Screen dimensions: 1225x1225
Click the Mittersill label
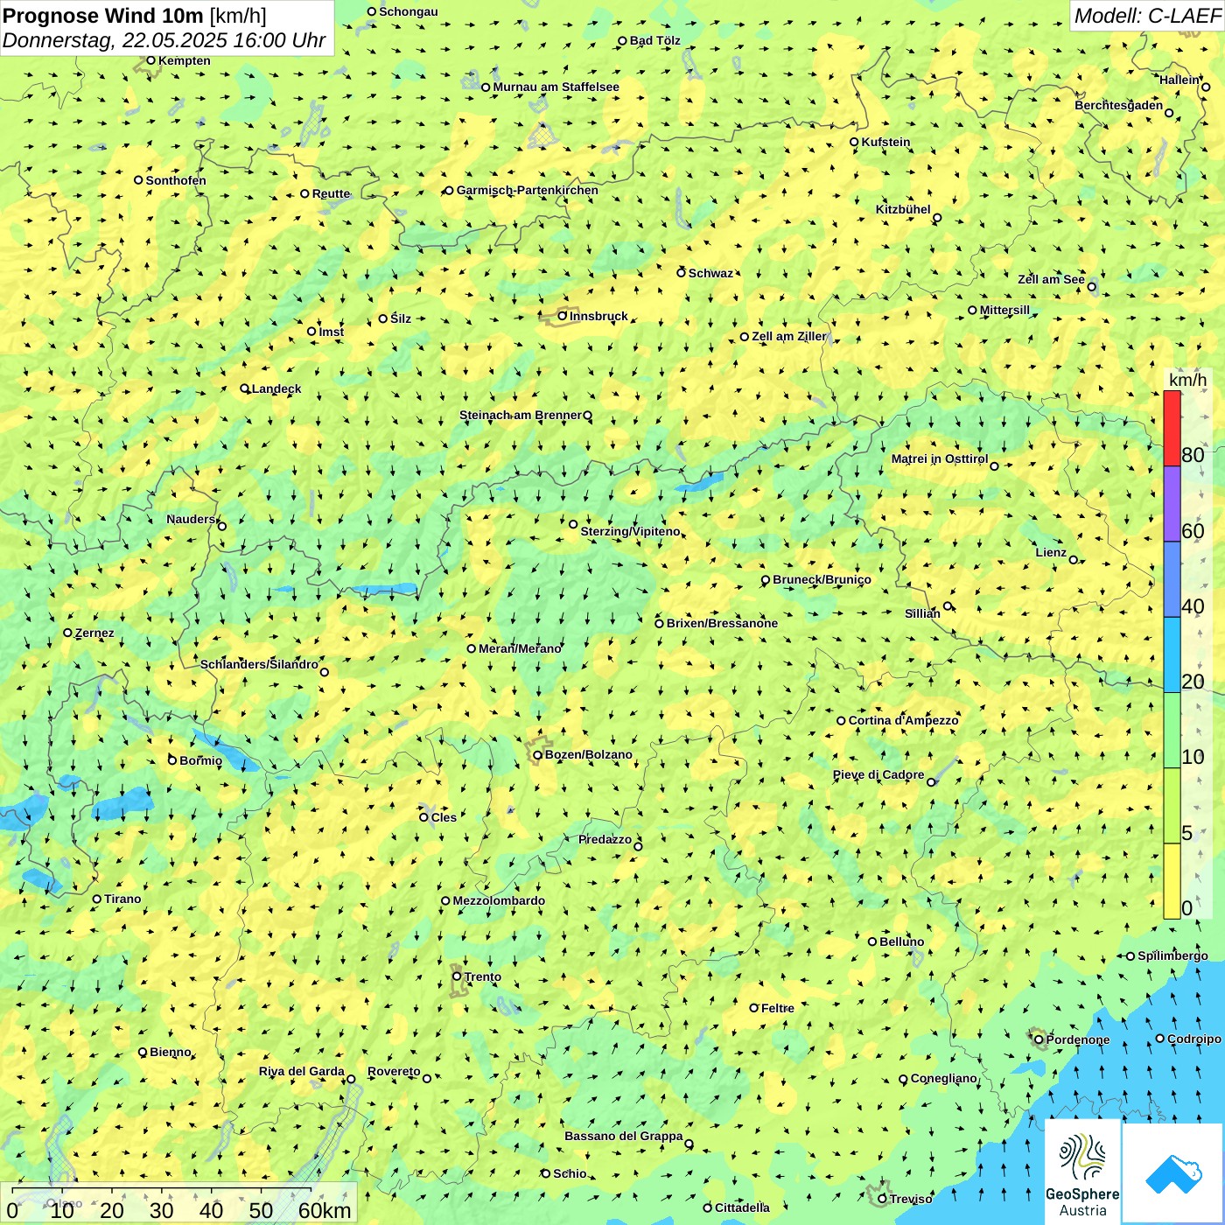[x=1004, y=310]
